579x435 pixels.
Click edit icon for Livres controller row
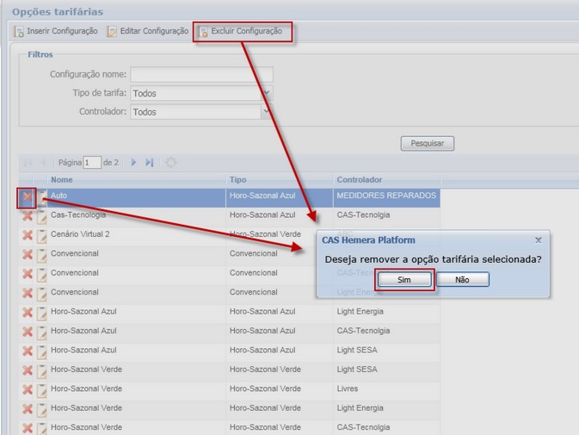coord(41,389)
